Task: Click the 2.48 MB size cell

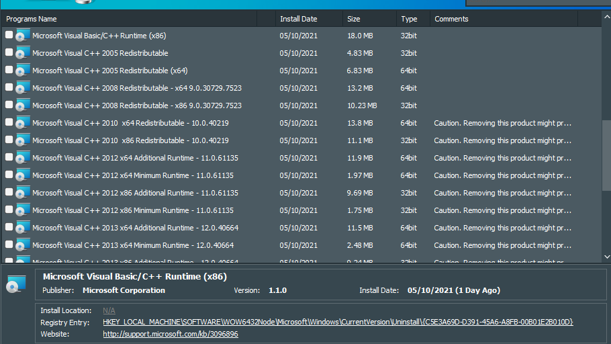Action: [x=360, y=245]
